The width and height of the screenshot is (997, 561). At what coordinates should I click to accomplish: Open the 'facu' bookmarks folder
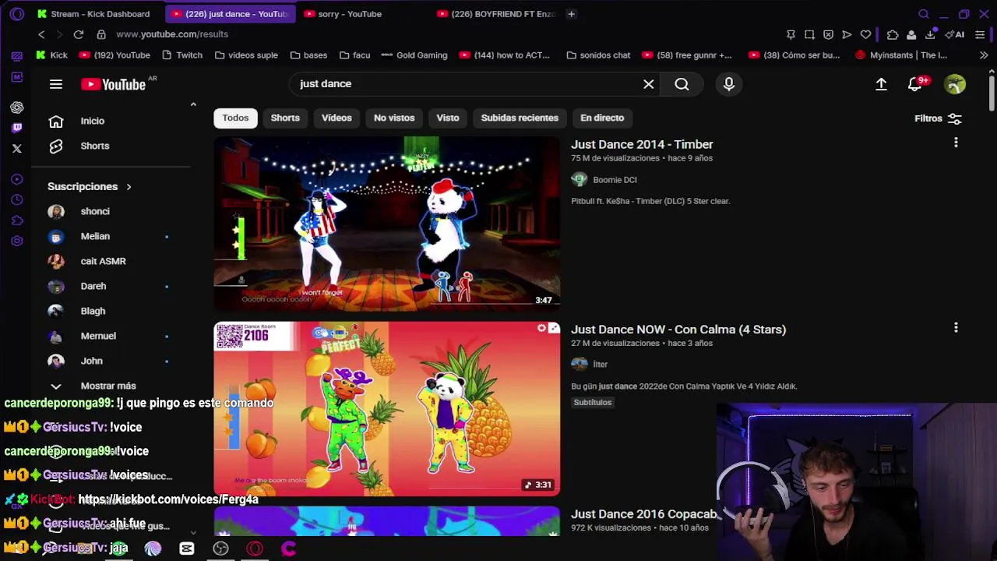(x=354, y=55)
